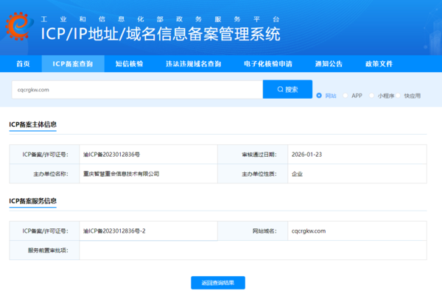
Task: Click the ICP备案主体信息 section heading
Action: (x=32, y=124)
